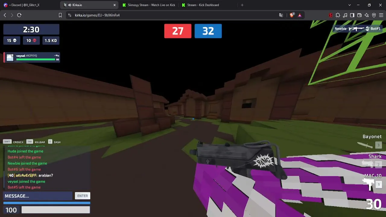Click veysel's green health bar
The width and height of the screenshot is (386, 217).
click(x=36, y=59)
